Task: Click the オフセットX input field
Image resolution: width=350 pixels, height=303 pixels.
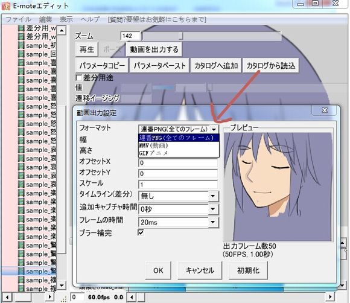Action: point(178,163)
